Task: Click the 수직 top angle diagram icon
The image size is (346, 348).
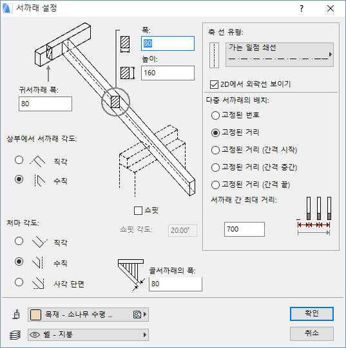Action: tap(39, 180)
